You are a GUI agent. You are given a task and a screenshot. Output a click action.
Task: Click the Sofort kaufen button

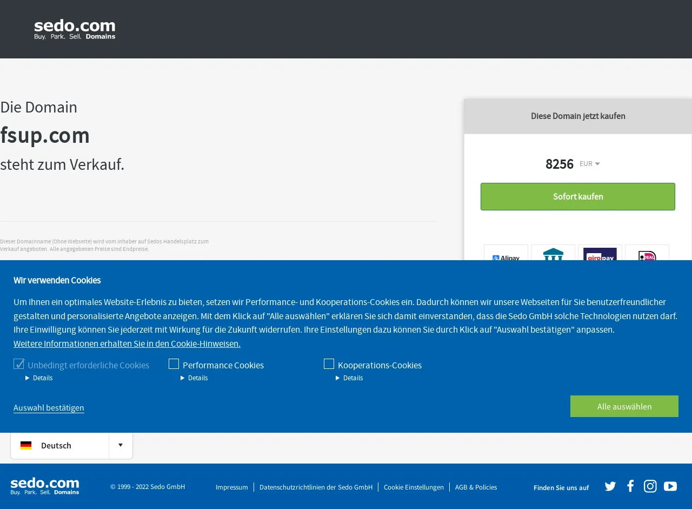tap(578, 196)
